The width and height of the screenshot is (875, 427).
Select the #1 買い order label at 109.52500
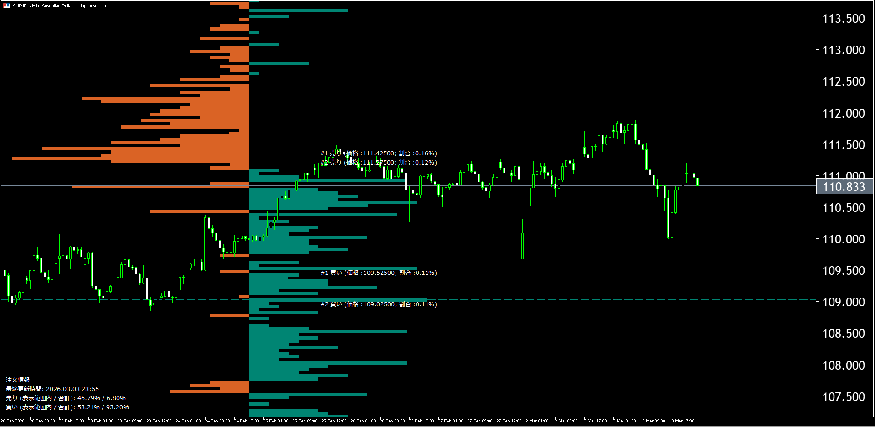(379, 273)
